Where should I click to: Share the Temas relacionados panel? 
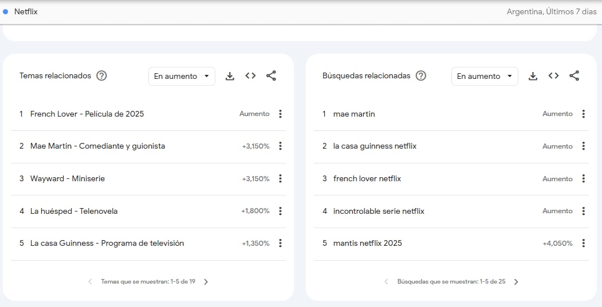(271, 76)
